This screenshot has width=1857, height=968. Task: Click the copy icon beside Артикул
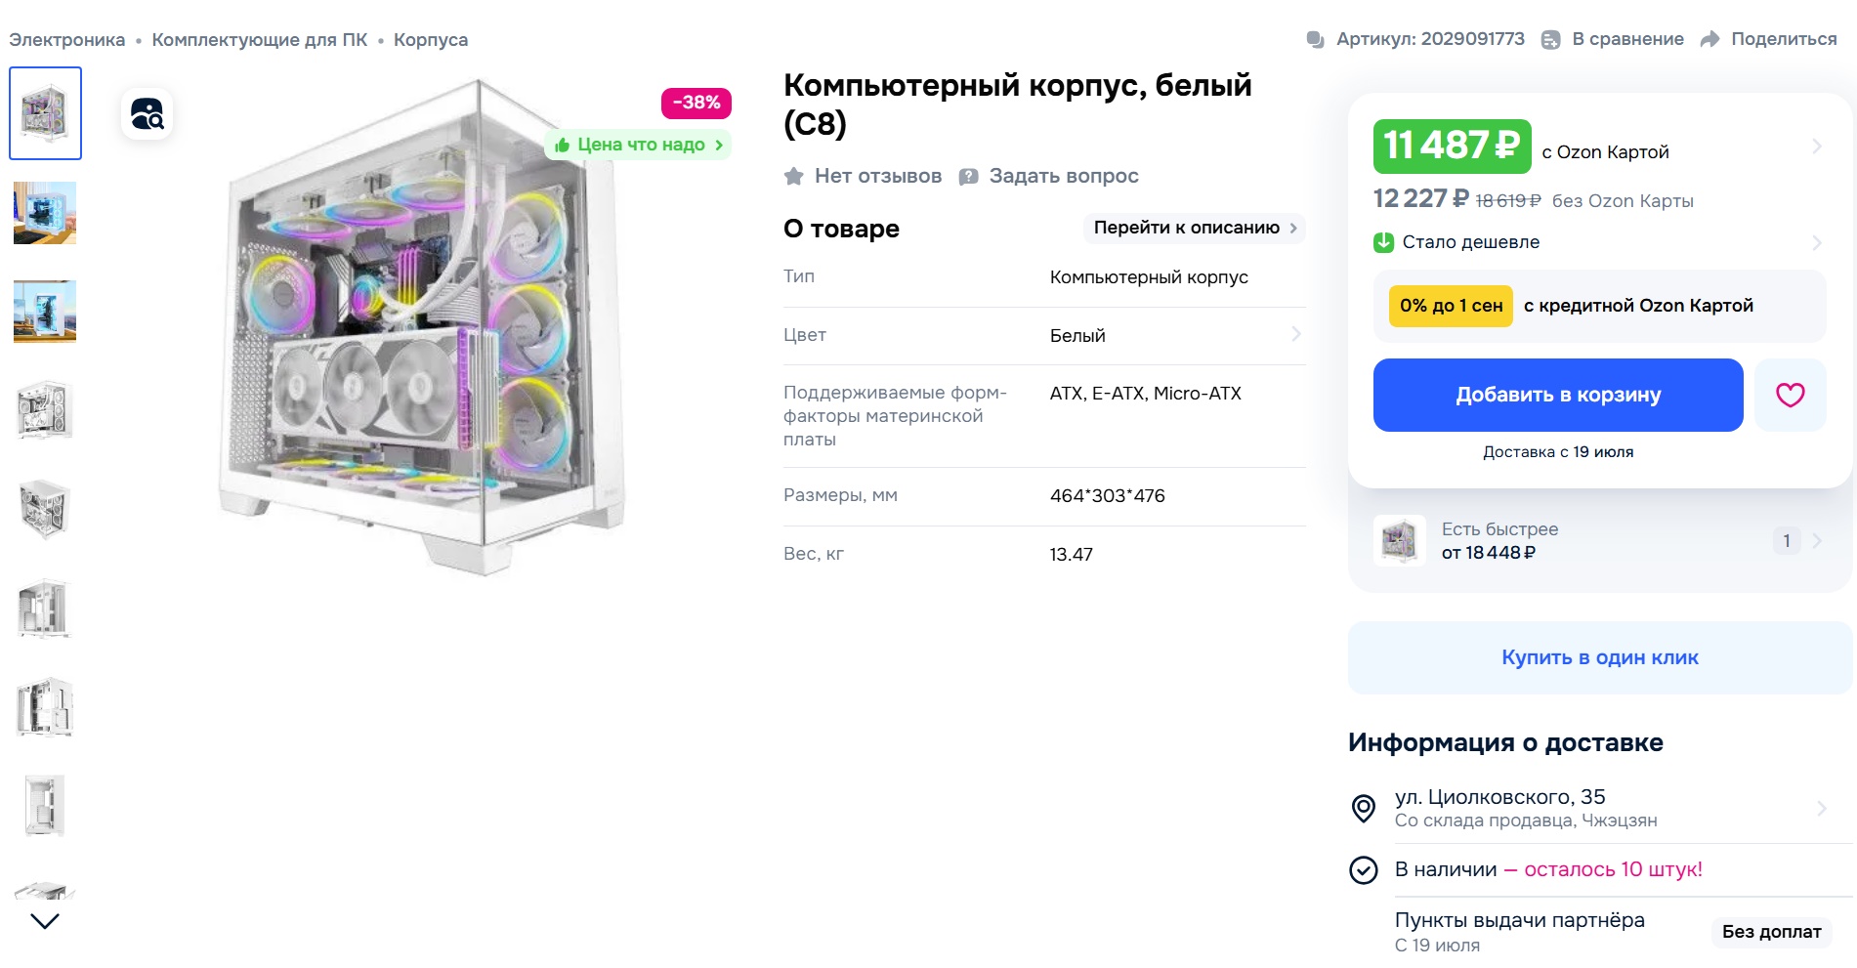(x=1315, y=40)
